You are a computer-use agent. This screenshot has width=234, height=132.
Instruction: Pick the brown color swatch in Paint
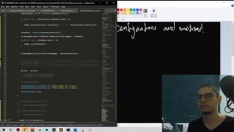118,13
